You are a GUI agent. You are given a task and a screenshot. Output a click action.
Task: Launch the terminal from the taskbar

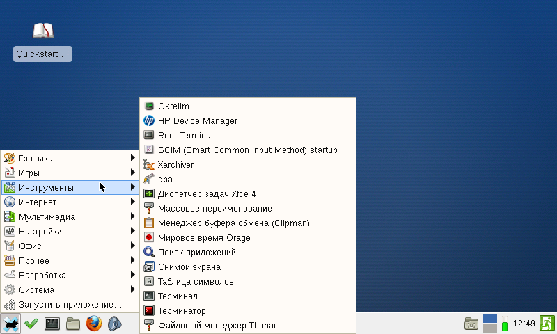[x=52, y=324]
